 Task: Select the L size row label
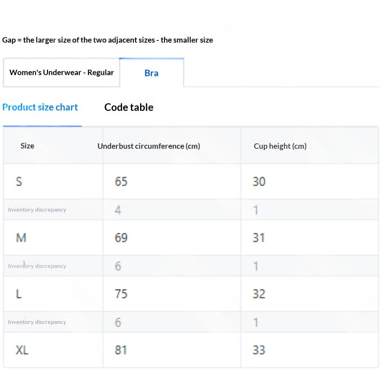point(19,294)
